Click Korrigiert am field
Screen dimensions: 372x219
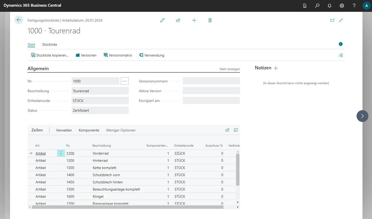(x=211, y=101)
